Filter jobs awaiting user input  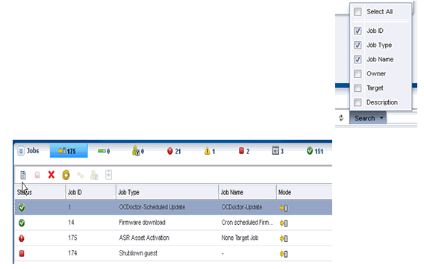138,151
